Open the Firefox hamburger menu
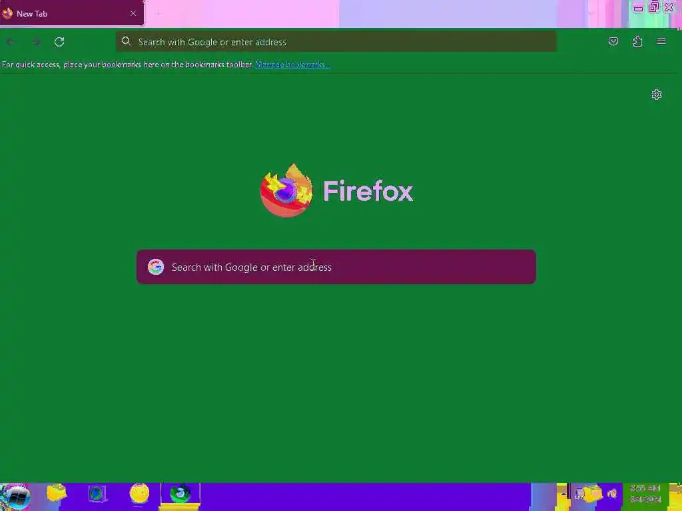Image resolution: width=682 pixels, height=511 pixels. click(661, 41)
